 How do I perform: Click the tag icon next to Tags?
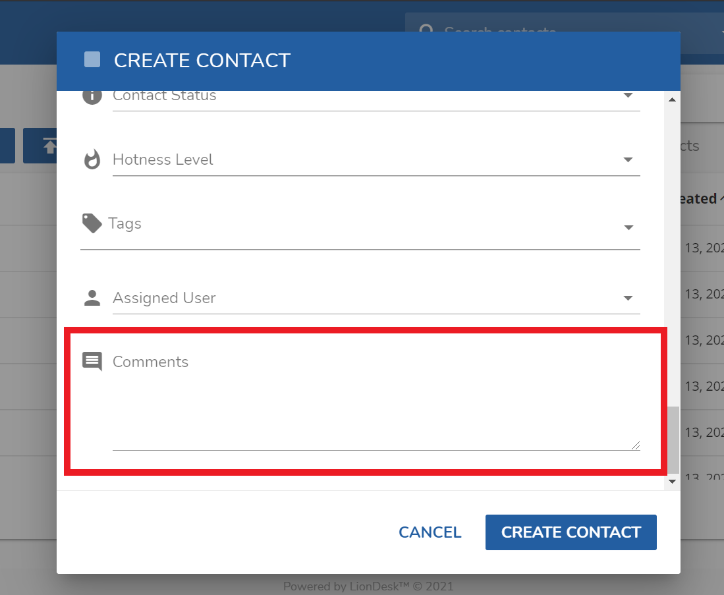coord(92,223)
